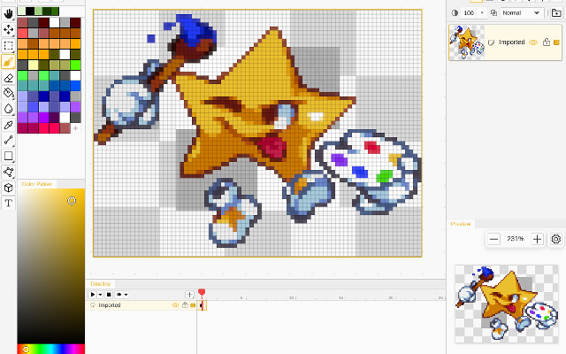Screen dimensions: 566x354
Task: Create a new layer group folder
Action: (x=556, y=13)
